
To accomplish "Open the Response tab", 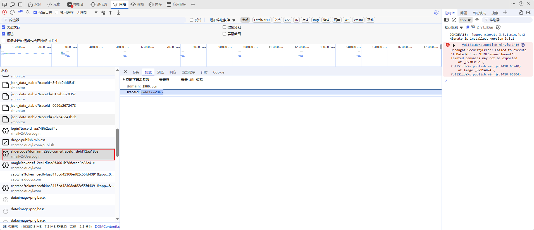I will 173,72.
